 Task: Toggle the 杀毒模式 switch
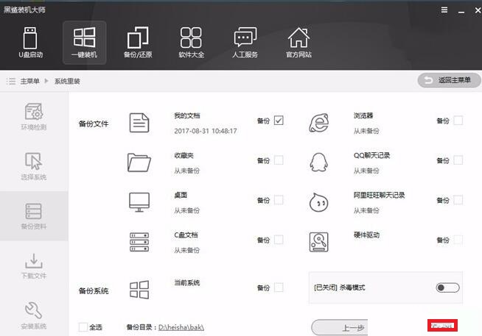pos(447,287)
